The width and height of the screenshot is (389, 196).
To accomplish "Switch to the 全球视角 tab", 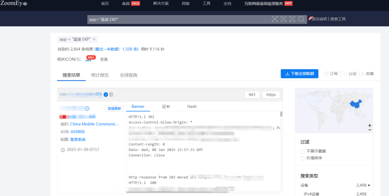I will click(x=129, y=75).
